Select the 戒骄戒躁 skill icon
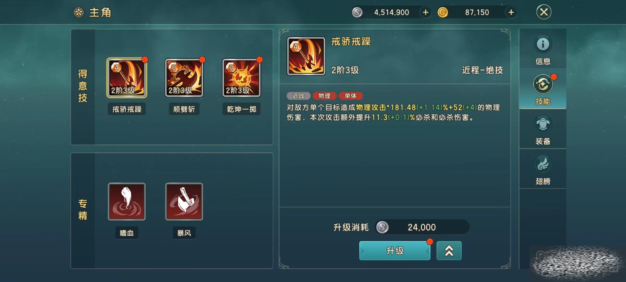The height and width of the screenshot is (282, 626). [x=127, y=78]
